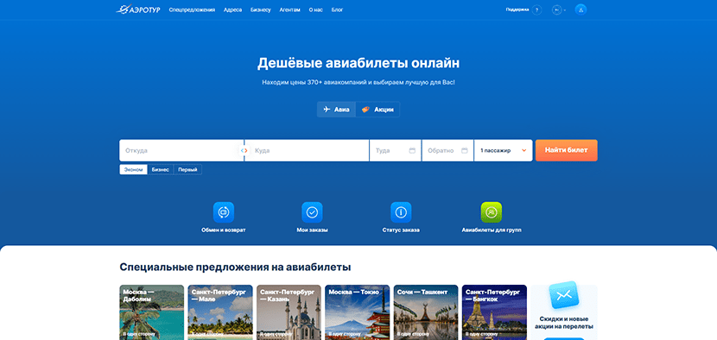Switch to the Акции tab
The image size is (717, 340).
tap(378, 110)
